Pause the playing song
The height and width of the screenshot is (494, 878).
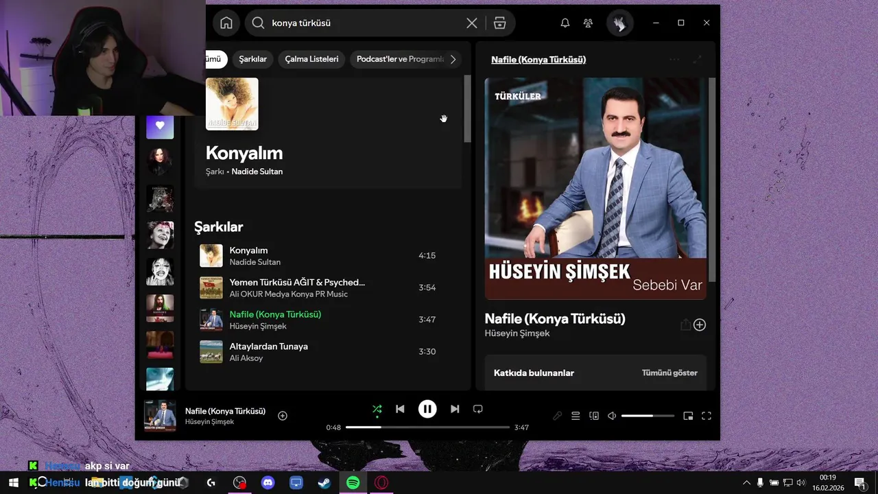pos(427,409)
